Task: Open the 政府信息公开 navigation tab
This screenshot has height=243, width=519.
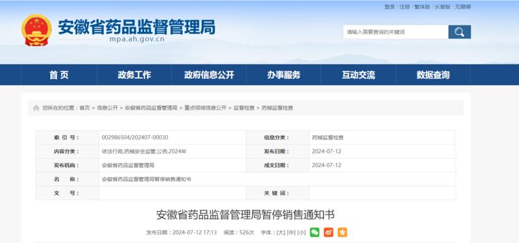Action: 209,75
